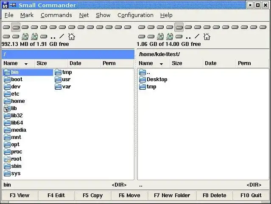Click the pin icon in the title bar
The height and width of the screenshot is (204, 271).
click(x=13, y=5)
